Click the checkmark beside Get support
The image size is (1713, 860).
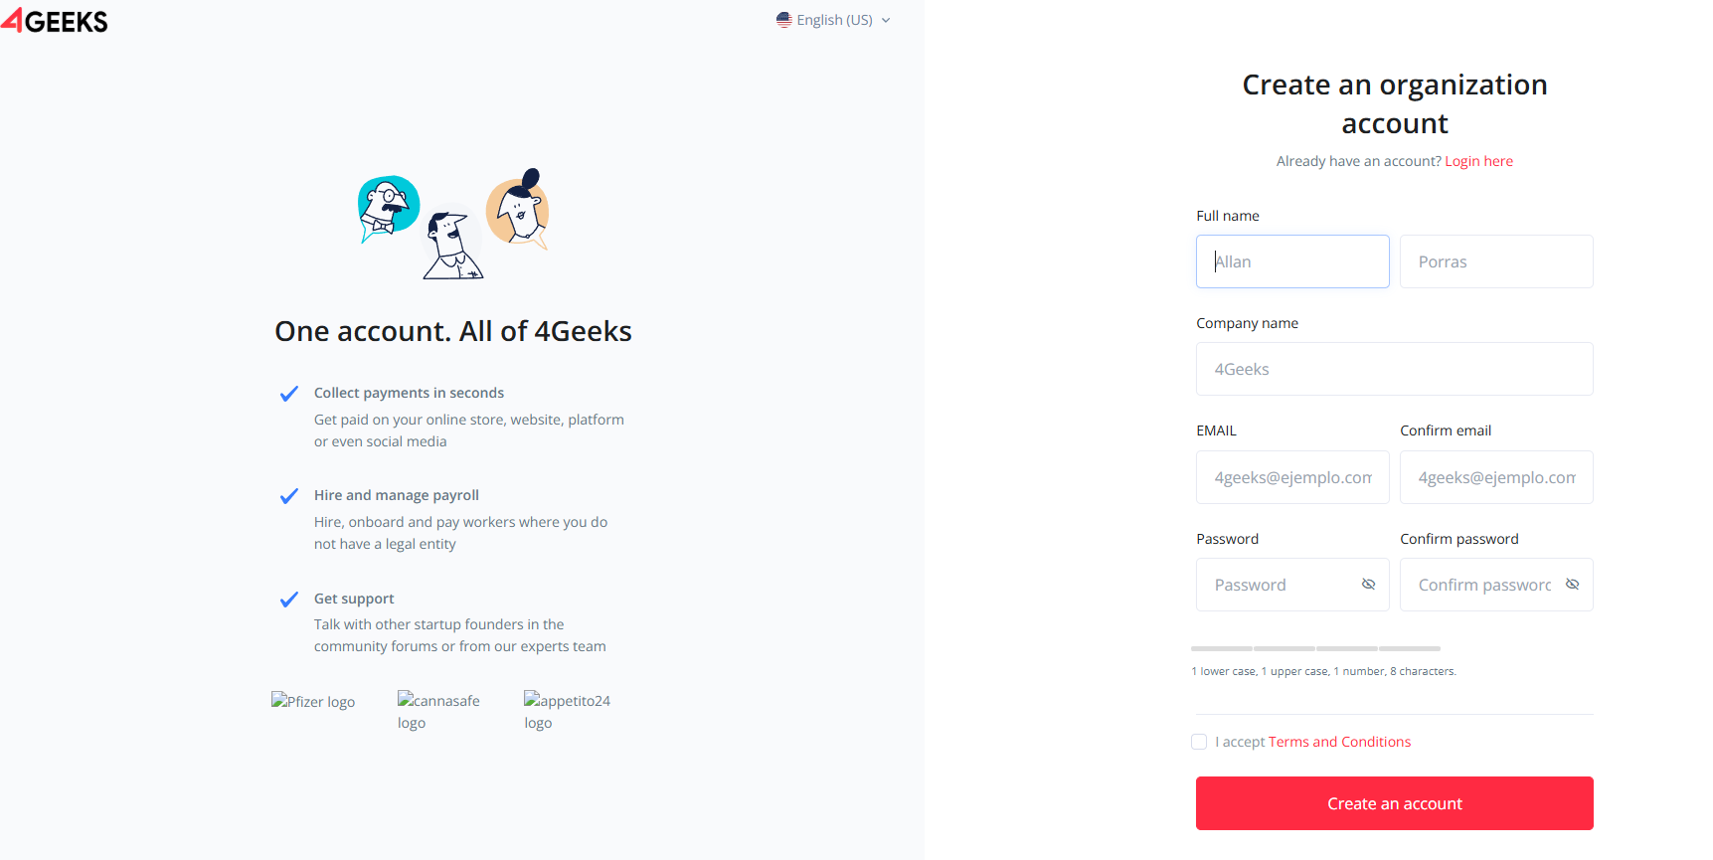tap(288, 599)
